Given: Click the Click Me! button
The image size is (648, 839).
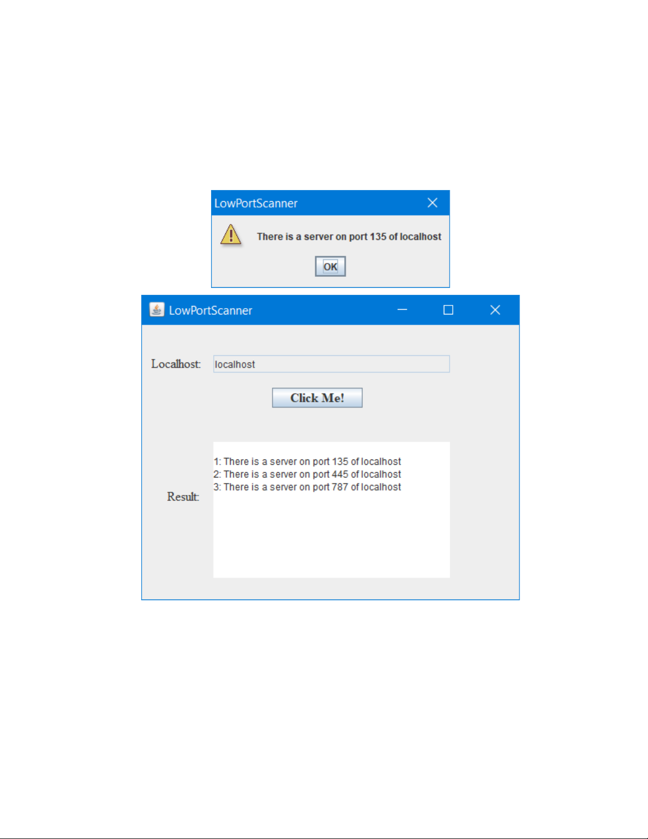Looking at the screenshot, I should (x=317, y=398).
